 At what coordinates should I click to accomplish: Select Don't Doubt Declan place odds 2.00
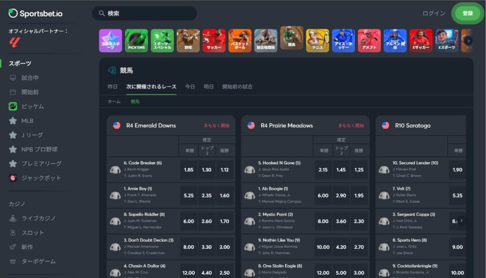click(x=224, y=247)
